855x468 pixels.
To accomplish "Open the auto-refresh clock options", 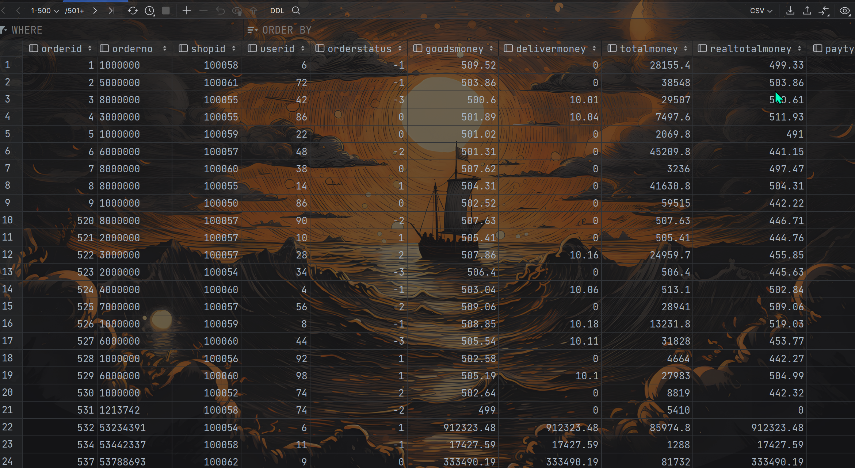I will click(150, 11).
